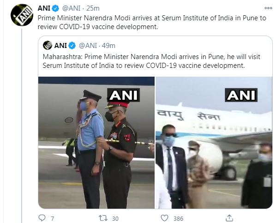276x223 pixels.
Task: Click the retweet count 30
Action: (x=115, y=219)
